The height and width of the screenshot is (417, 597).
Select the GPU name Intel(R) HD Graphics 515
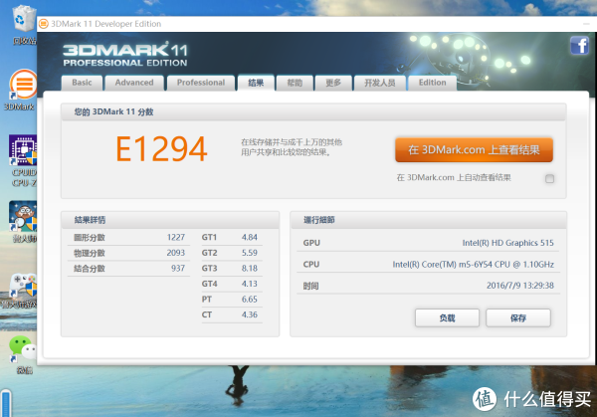[x=507, y=243]
